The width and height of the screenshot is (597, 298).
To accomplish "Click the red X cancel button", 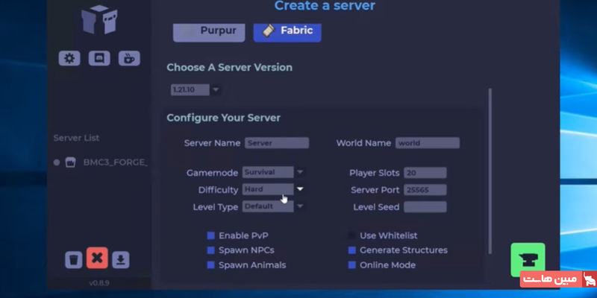I will pos(97,258).
